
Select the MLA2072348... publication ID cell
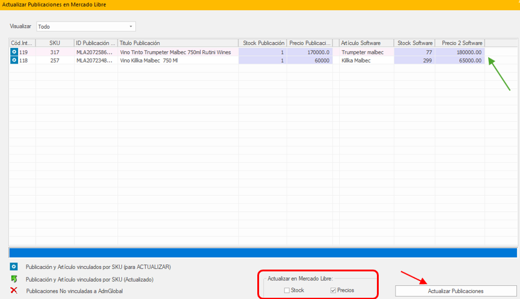(96, 61)
